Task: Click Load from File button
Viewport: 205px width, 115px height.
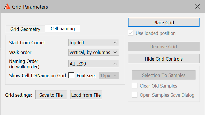Action: click(x=86, y=95)
